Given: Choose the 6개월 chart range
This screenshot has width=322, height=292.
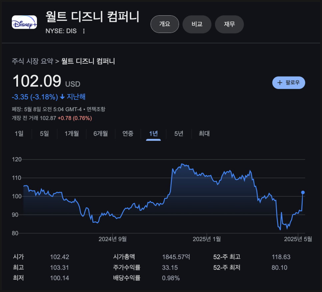Looking at the screenshot, I should pos(101,134).
